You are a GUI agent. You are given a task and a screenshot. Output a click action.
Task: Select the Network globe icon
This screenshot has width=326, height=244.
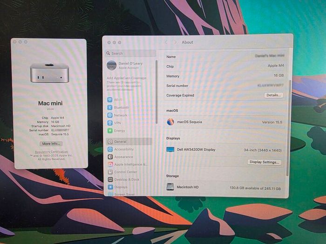click(110, 115)
